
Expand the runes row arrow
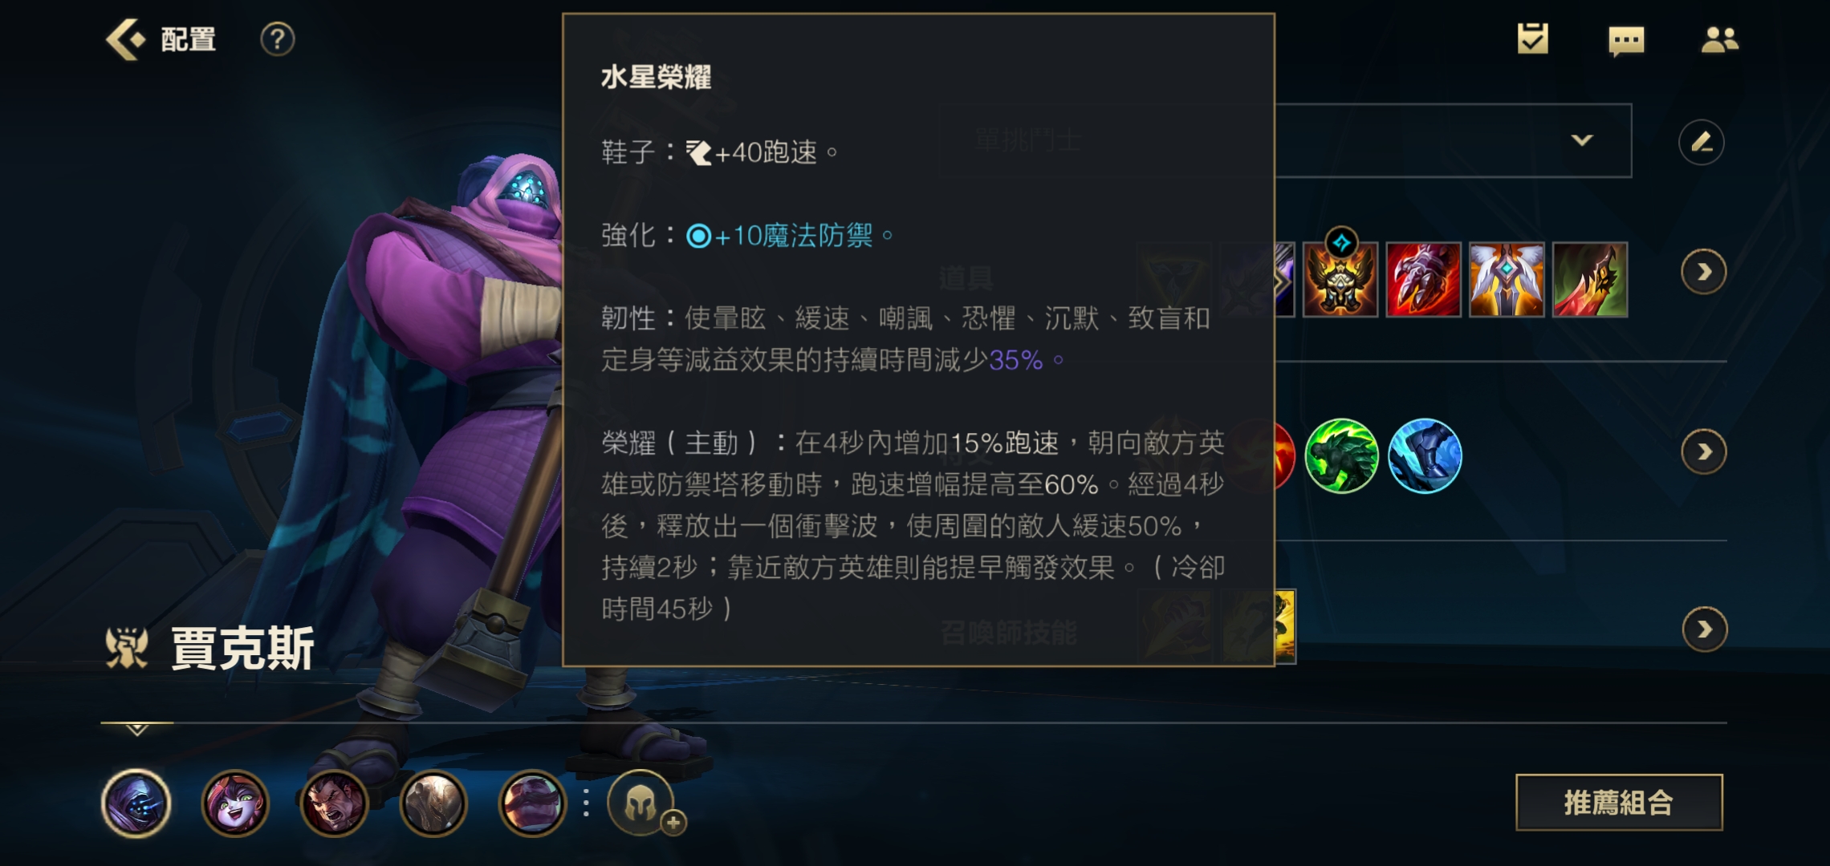pyautogui.click(x=1703, y=452)
